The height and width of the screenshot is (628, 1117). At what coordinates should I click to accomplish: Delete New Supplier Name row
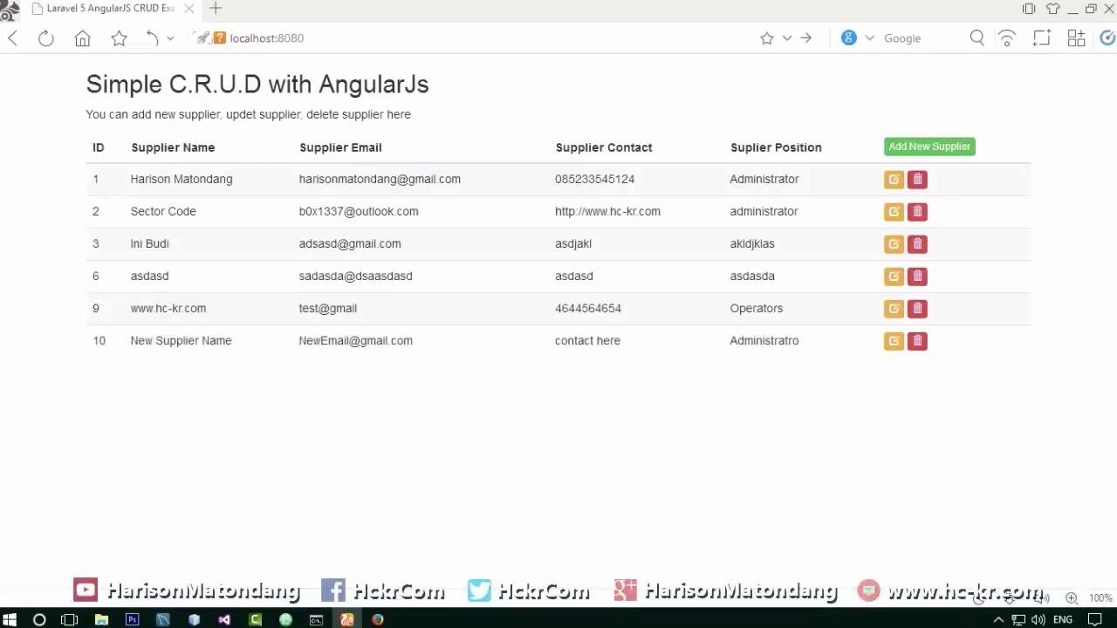pyautogui.click(x=917, y=341)
